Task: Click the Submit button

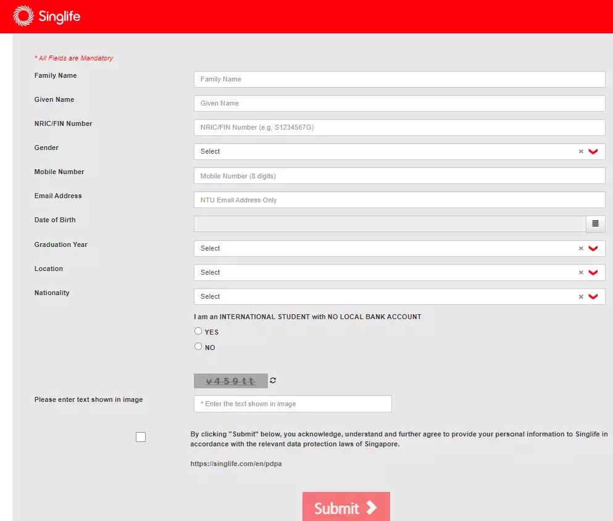Action: 346,507
